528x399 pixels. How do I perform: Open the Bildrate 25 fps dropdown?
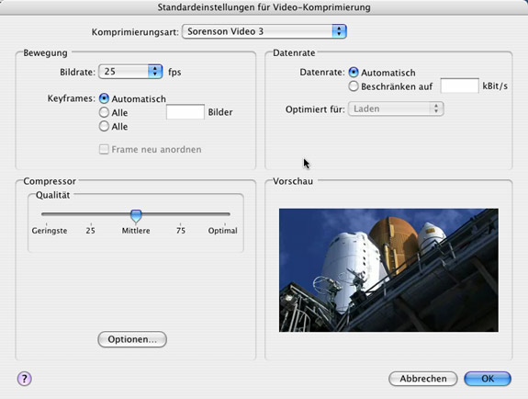(x=130, y=72)
